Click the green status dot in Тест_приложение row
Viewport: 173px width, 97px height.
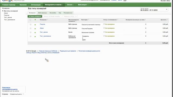pos(35,37)
